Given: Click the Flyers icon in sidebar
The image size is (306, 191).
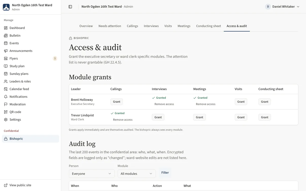Looking at the screenshot, I should [x=6, y=59].
